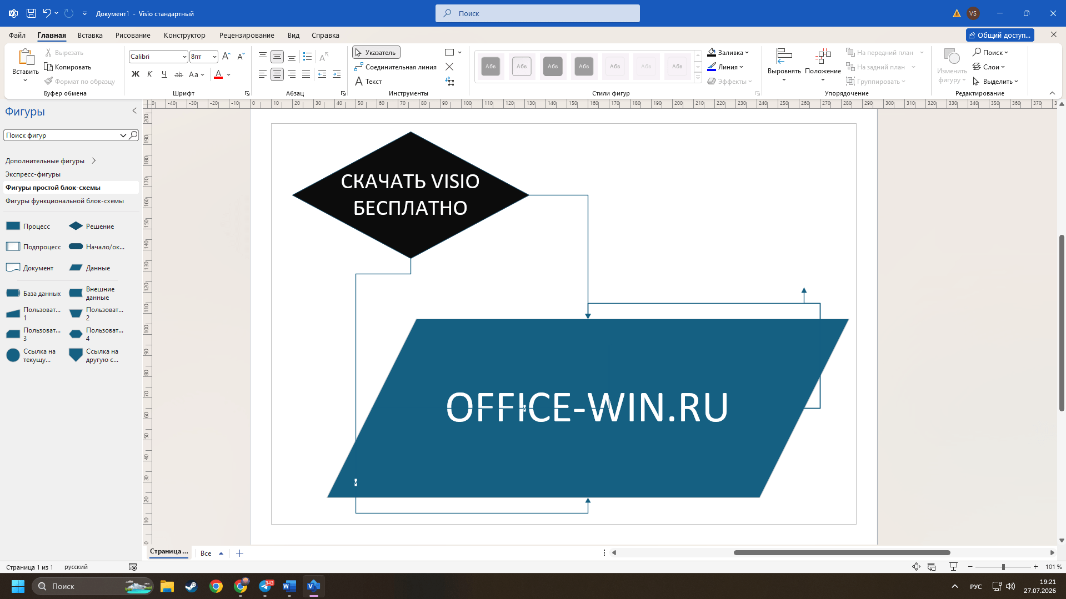Image resolution: width=1066 pixels, height=599 pixels.
Task: Fit page to current window
Action: tap(916, 567)
